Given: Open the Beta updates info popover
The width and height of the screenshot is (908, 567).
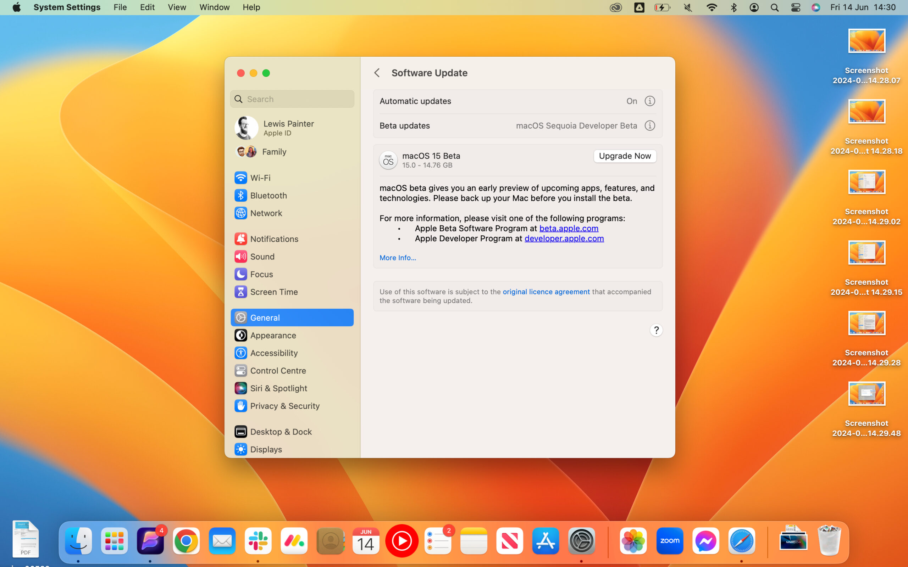Looking at the screenshot, I should [x=649, y=125].
